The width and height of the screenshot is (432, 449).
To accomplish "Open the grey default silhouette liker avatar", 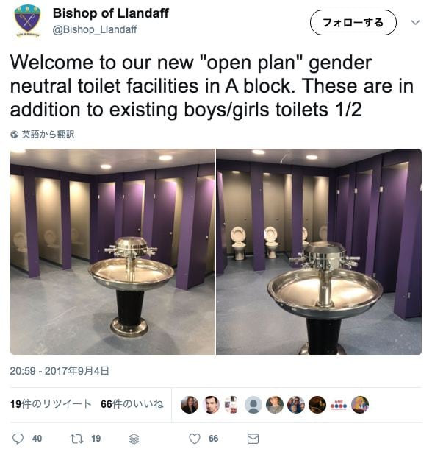I will (253, 405).
